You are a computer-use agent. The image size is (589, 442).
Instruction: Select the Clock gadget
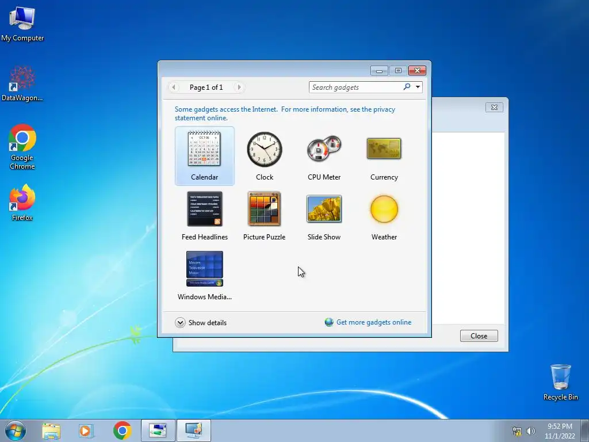tap(265, 156)
